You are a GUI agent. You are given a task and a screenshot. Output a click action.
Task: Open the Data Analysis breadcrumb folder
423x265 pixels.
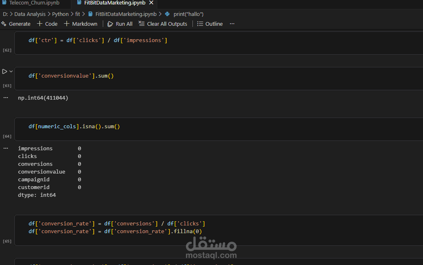30,14
